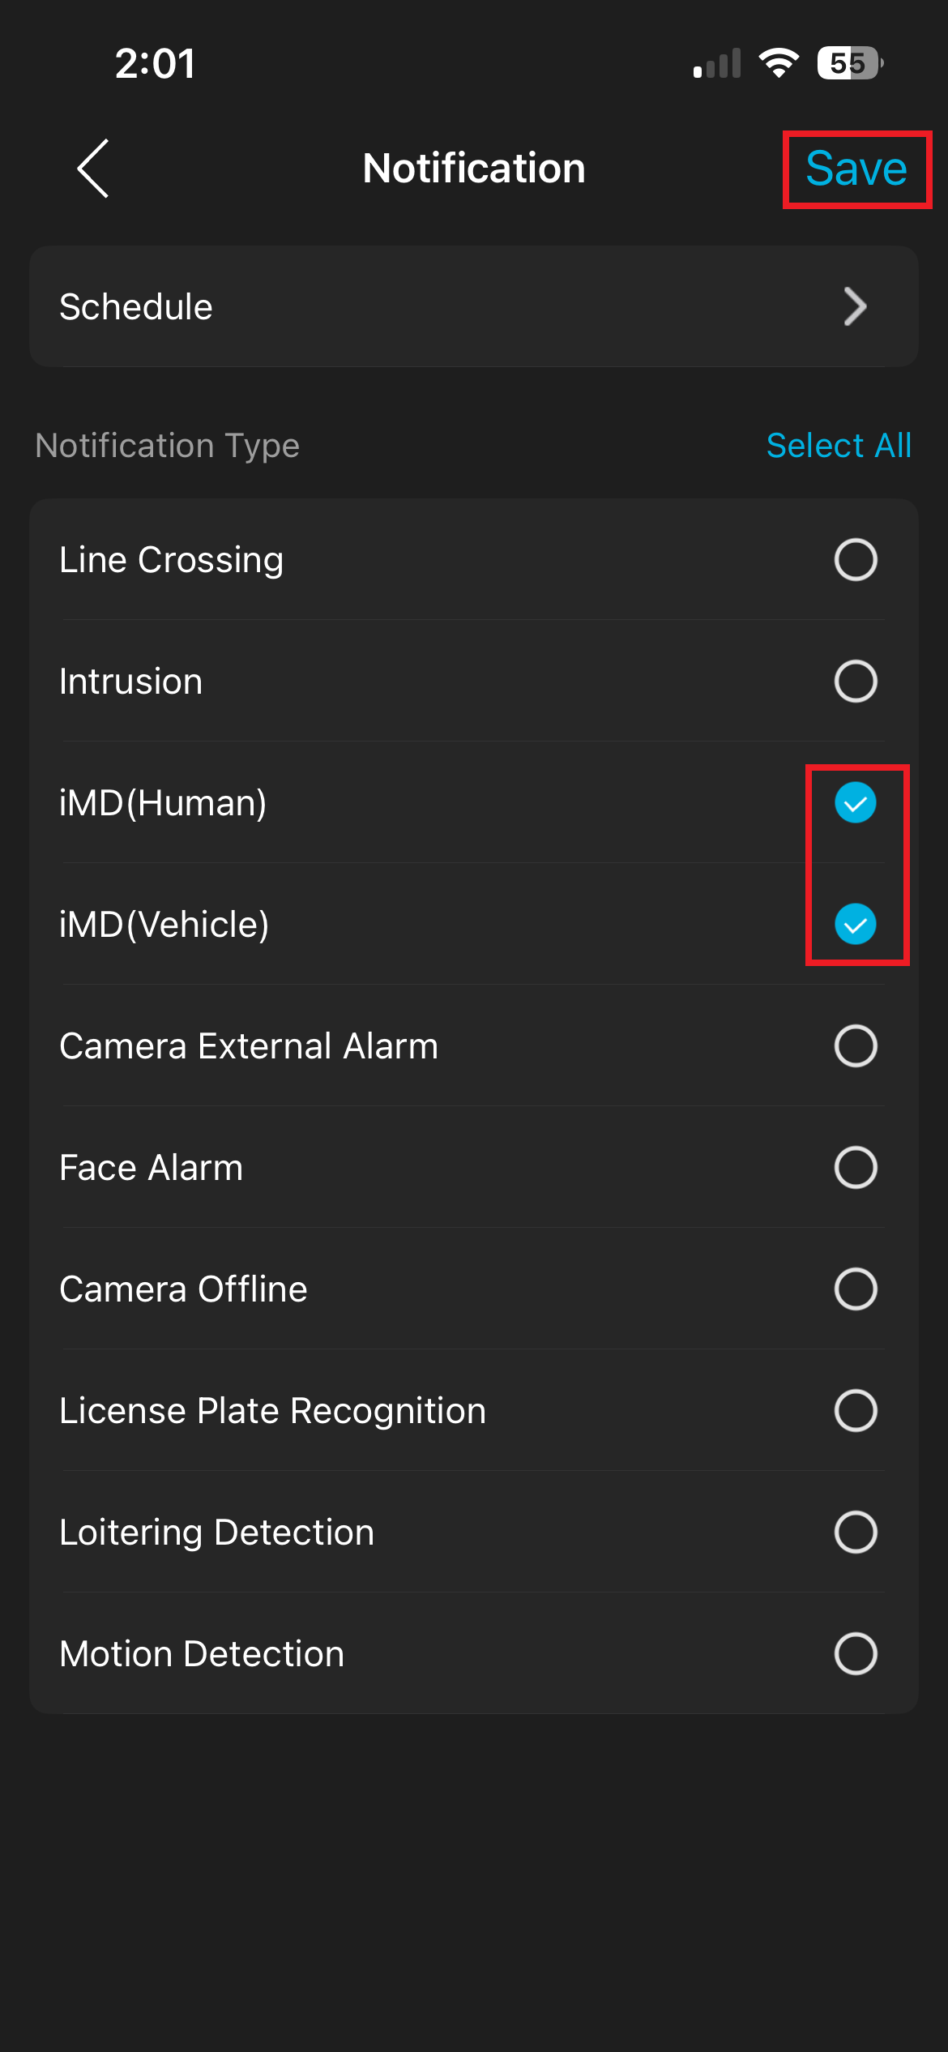Enable Intrusion notifications

856,682
